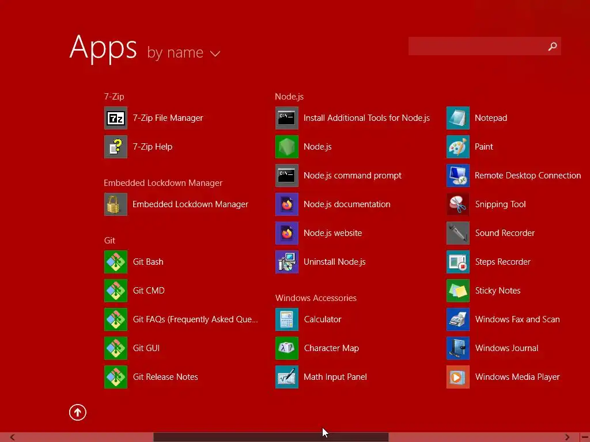This screenshot has height=442, width=590.
Task: Launch the Git GUI icon
Action: 115,348
